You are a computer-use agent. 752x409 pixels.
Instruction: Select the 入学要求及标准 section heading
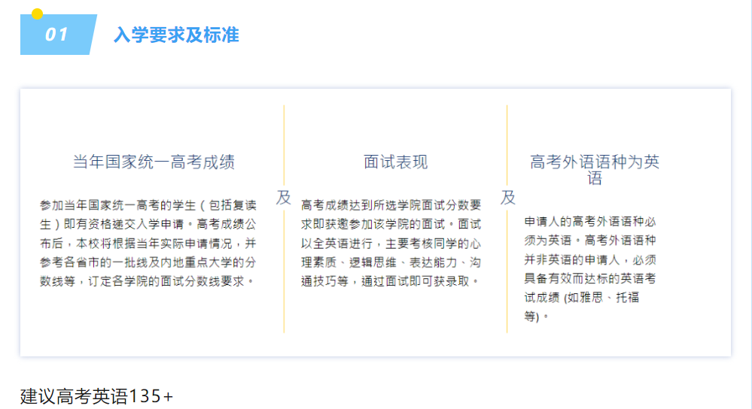176,35
